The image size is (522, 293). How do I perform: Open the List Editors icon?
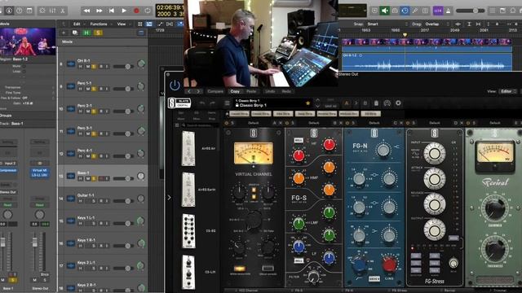pyautogui.click(x=493, y=11)
